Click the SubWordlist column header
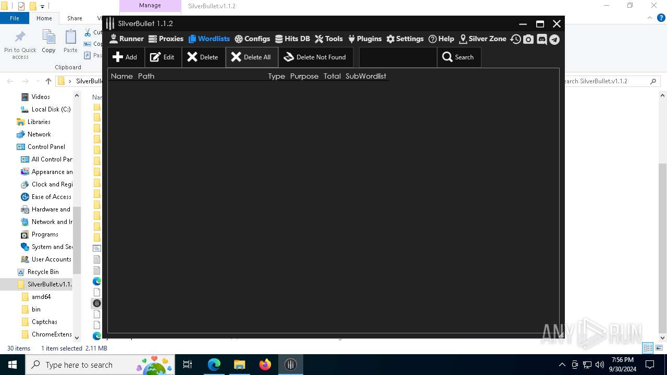Image resolution: width=667 pixels, height=375 pixels. 366,76
